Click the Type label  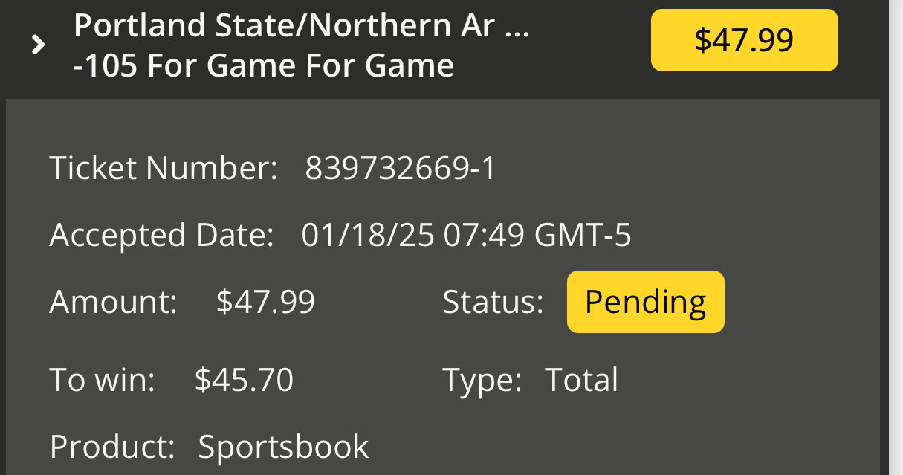483,380
